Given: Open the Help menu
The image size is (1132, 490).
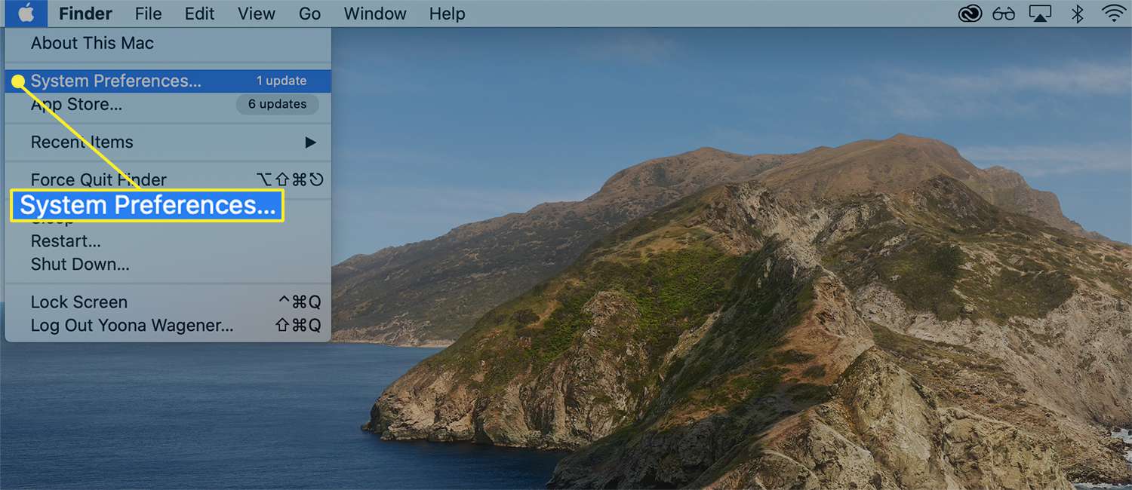Looking at the screenshot, I should [x=448, y=14].
